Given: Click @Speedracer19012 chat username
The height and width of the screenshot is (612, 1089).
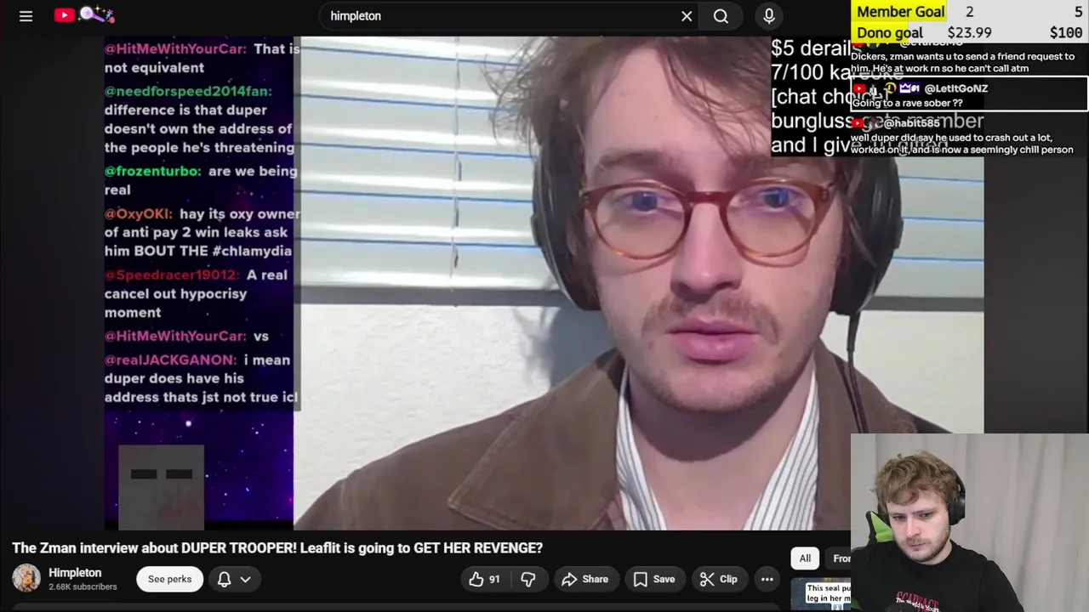Looking at the screenshot, I should click(173, 275).
